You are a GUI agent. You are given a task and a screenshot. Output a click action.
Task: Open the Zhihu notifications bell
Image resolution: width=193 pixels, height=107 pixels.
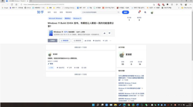pyautogui.click(x=139, y=12)
